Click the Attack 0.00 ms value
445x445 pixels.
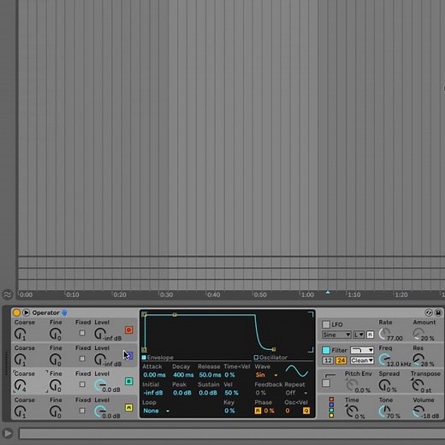click(x=154, y=375)
